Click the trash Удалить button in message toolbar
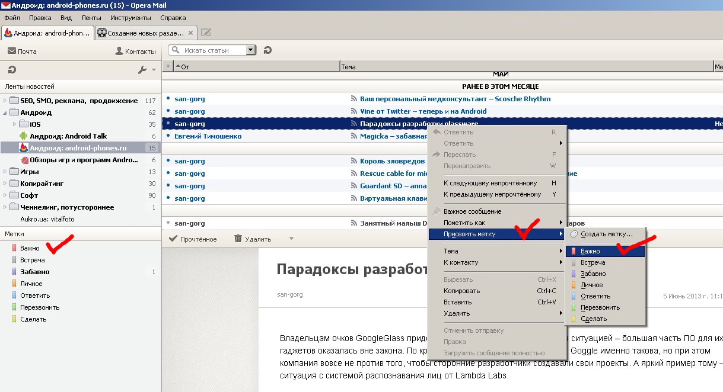The image size is (723, 392). (x=253, y=239)
